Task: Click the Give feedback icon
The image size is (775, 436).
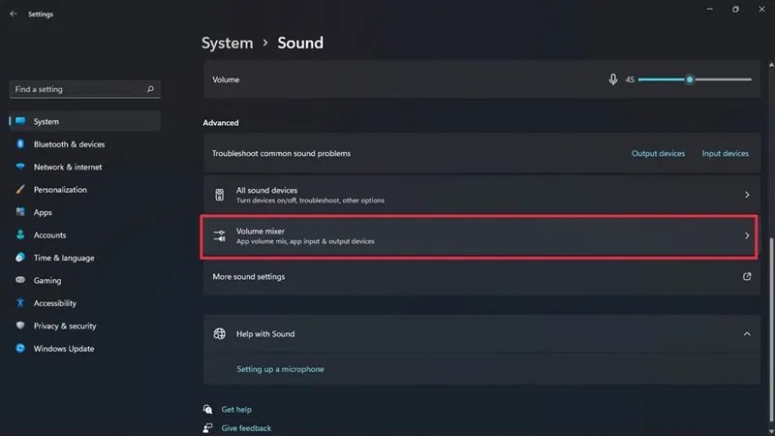Action: tap(208, 427)
